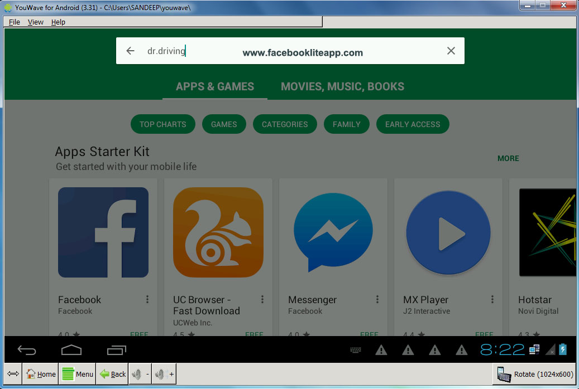Lower volume with speaker minus button
579x389 pixels.
(x=140, y=374)
